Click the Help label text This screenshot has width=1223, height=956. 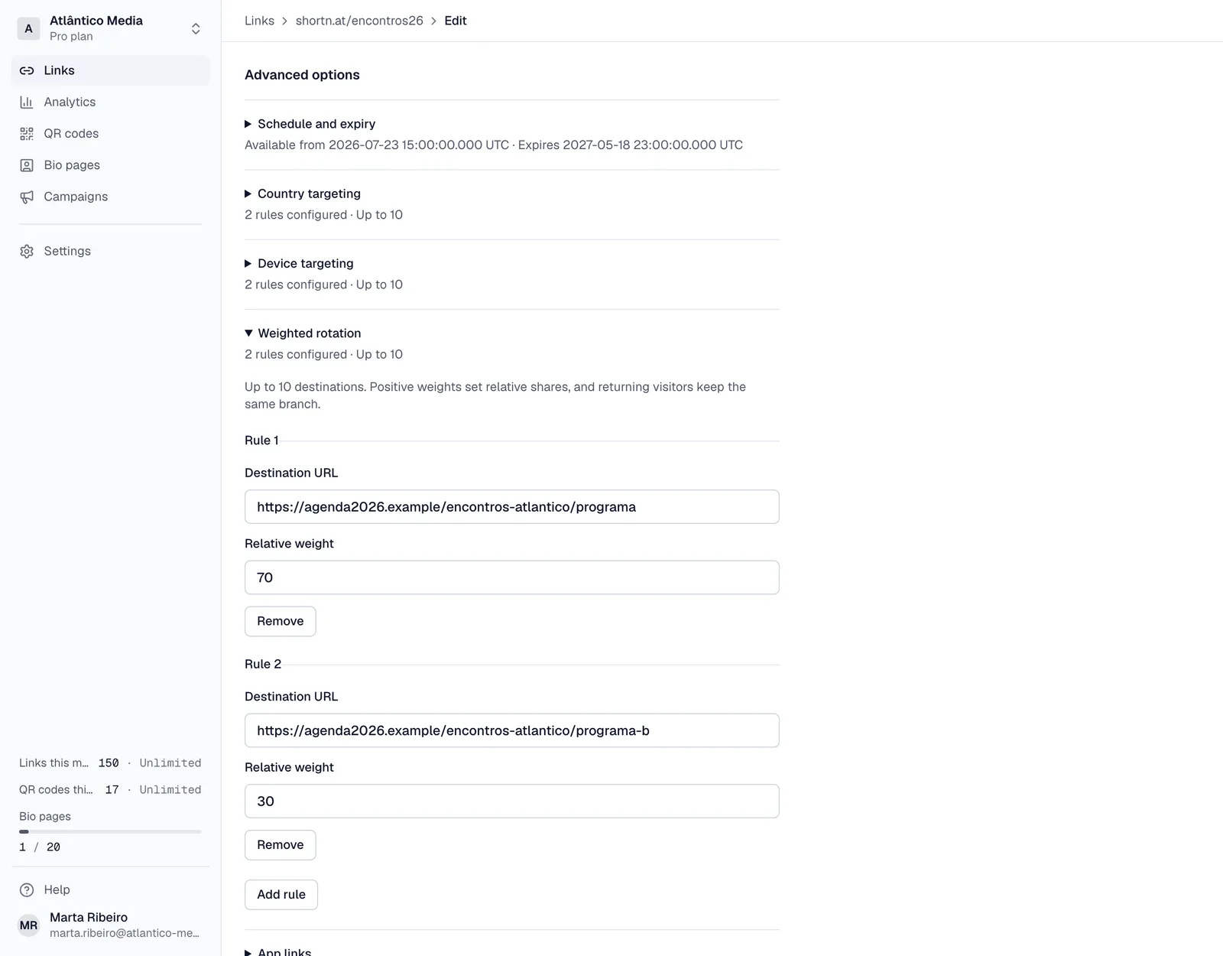point(57,889)
